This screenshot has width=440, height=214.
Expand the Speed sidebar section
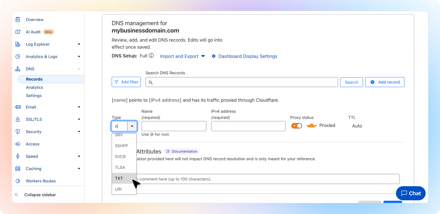(x=79, y=156)
